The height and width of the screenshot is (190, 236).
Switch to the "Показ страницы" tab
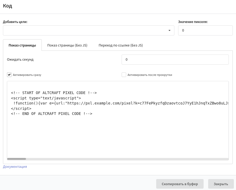coord(22,45)
